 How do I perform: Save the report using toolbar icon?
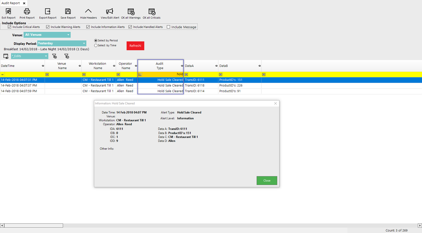click(x=68, y=12)
